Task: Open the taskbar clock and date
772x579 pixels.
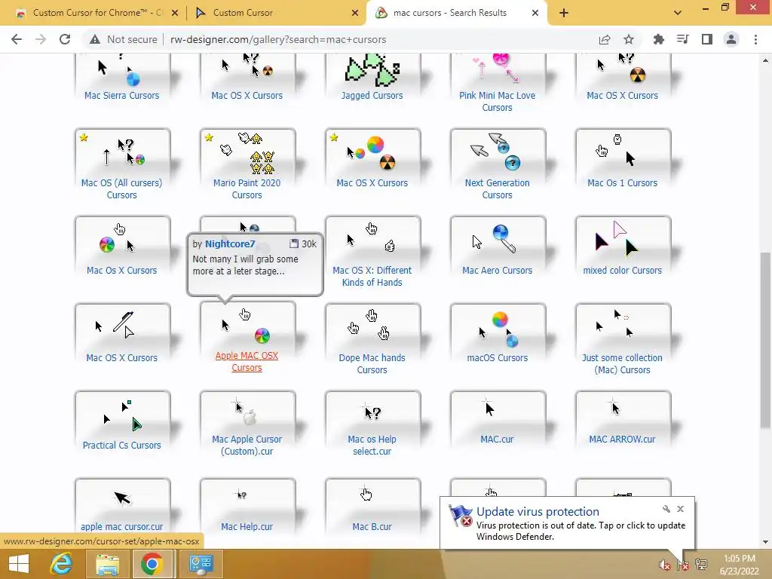Action: point(740,565)
